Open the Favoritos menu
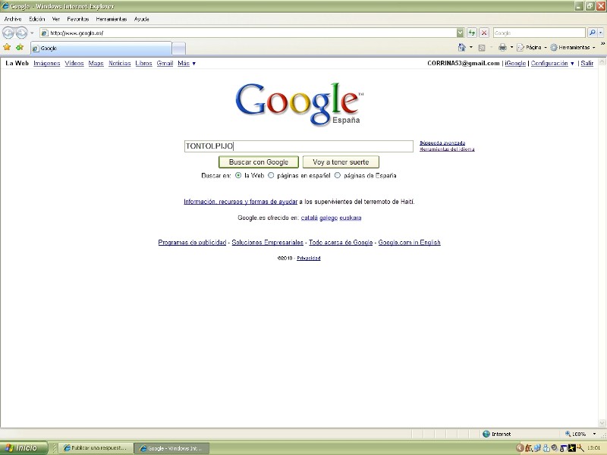607x455 pixels. [x=78, y=19]
